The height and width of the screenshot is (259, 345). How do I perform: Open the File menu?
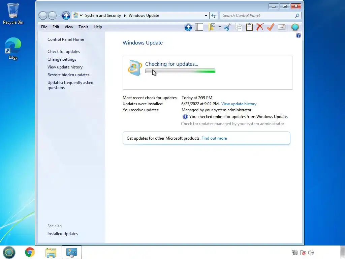44,27
